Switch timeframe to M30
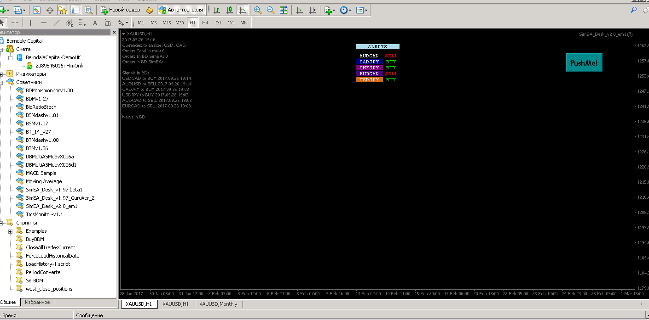Screen dimensions: 649x320 (180, 22)
